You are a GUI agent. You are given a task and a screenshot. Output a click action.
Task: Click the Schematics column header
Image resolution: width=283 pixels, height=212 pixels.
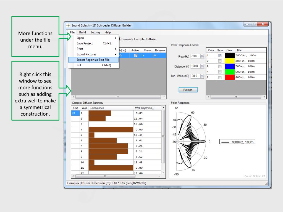(111, 108)
